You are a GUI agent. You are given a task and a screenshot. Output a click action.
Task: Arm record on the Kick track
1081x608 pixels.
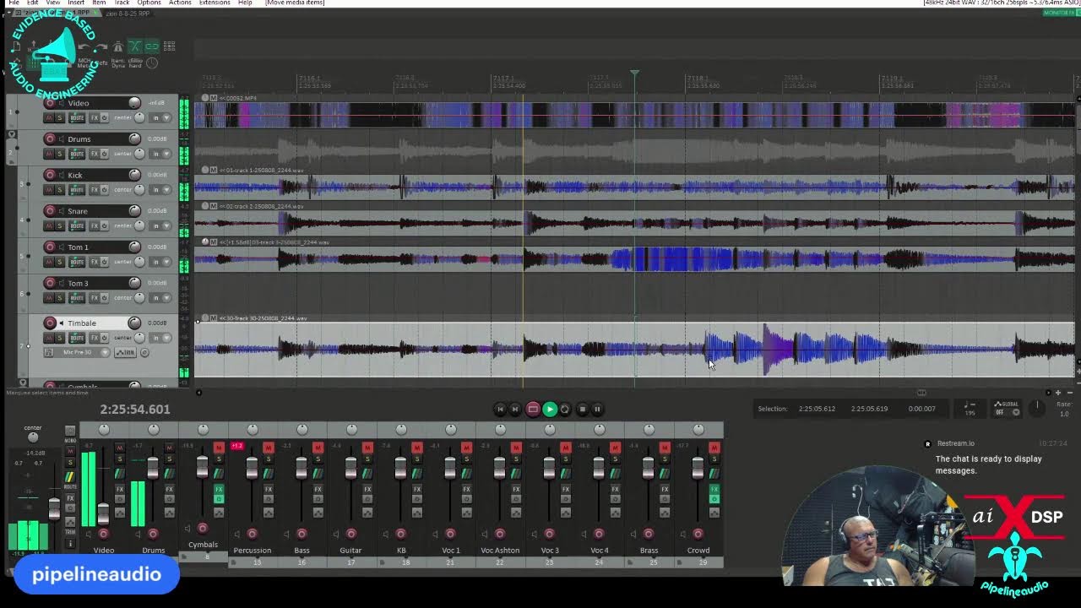[x=50, y=175]
